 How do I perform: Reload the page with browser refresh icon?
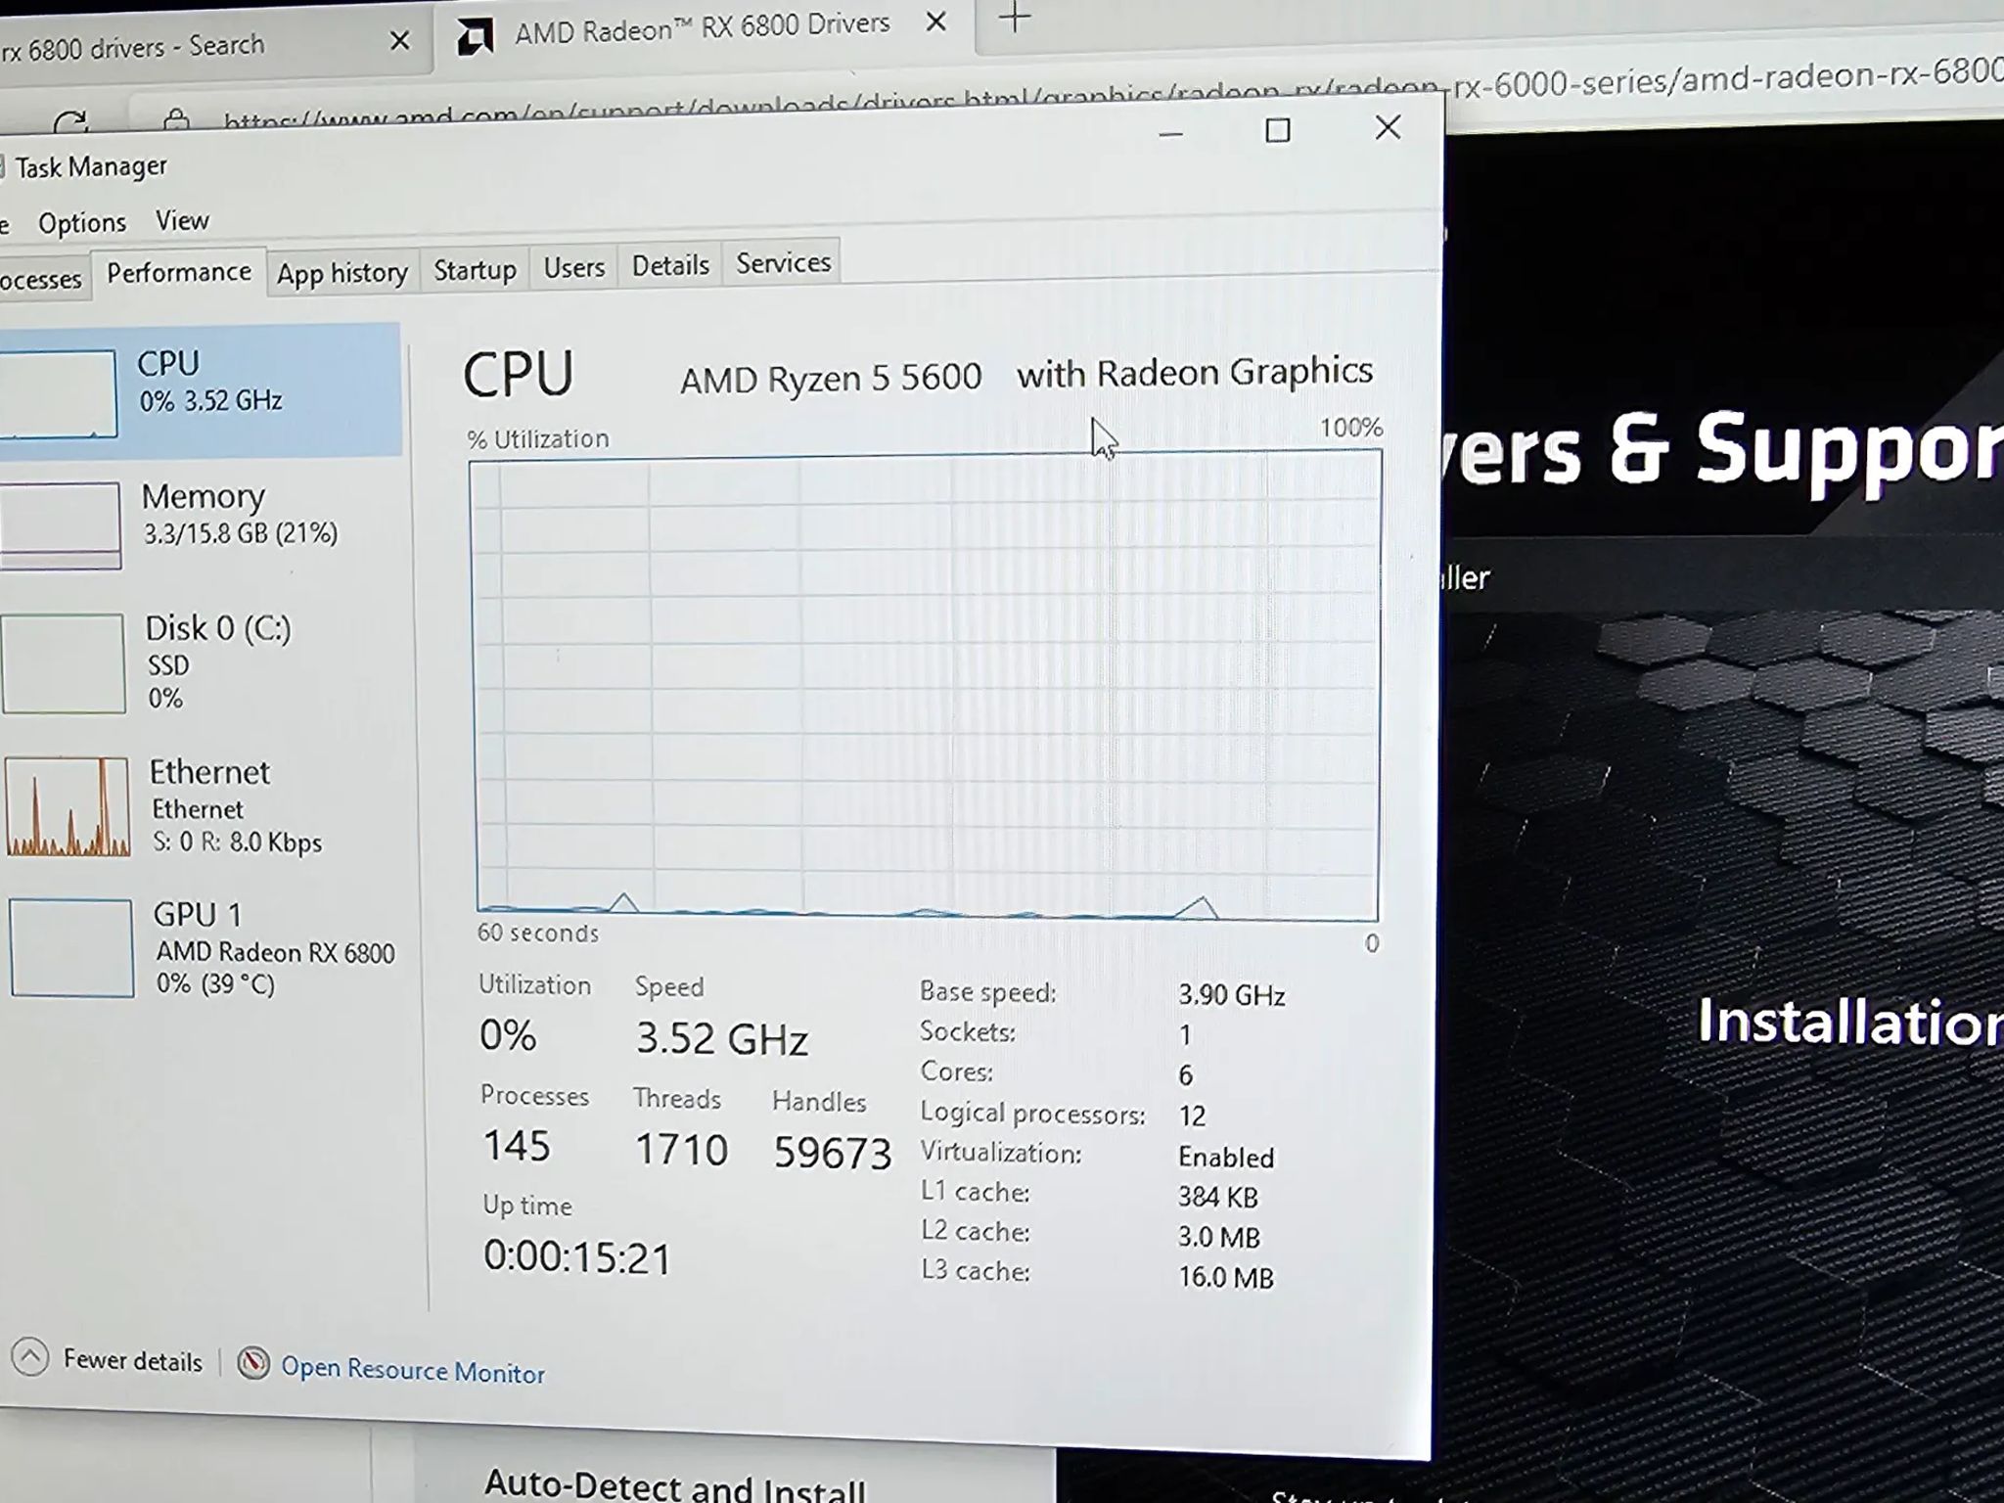click(69, 122)
